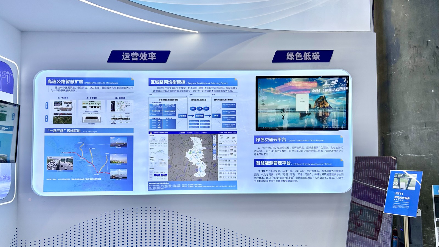This screenshot has height=247, width=439.
Task: Click the 区域路网均衡管控 section title
Action: (168, 82)
